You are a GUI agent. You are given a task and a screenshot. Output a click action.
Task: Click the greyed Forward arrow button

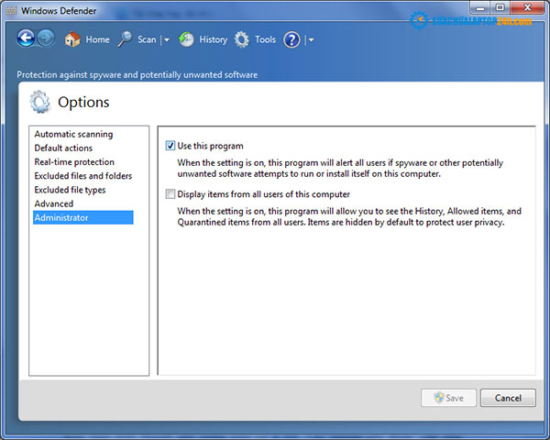click(x=46, y=38)
